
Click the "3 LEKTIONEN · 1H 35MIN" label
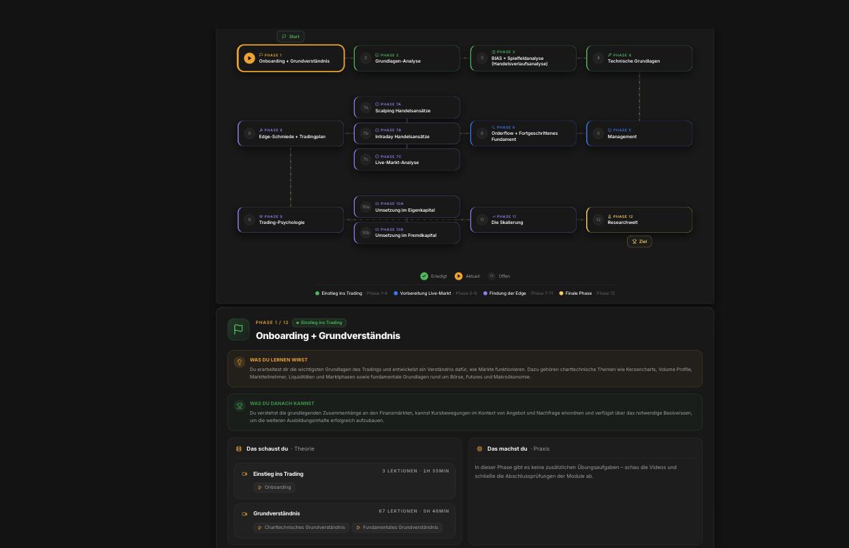[x=415, y=471]
